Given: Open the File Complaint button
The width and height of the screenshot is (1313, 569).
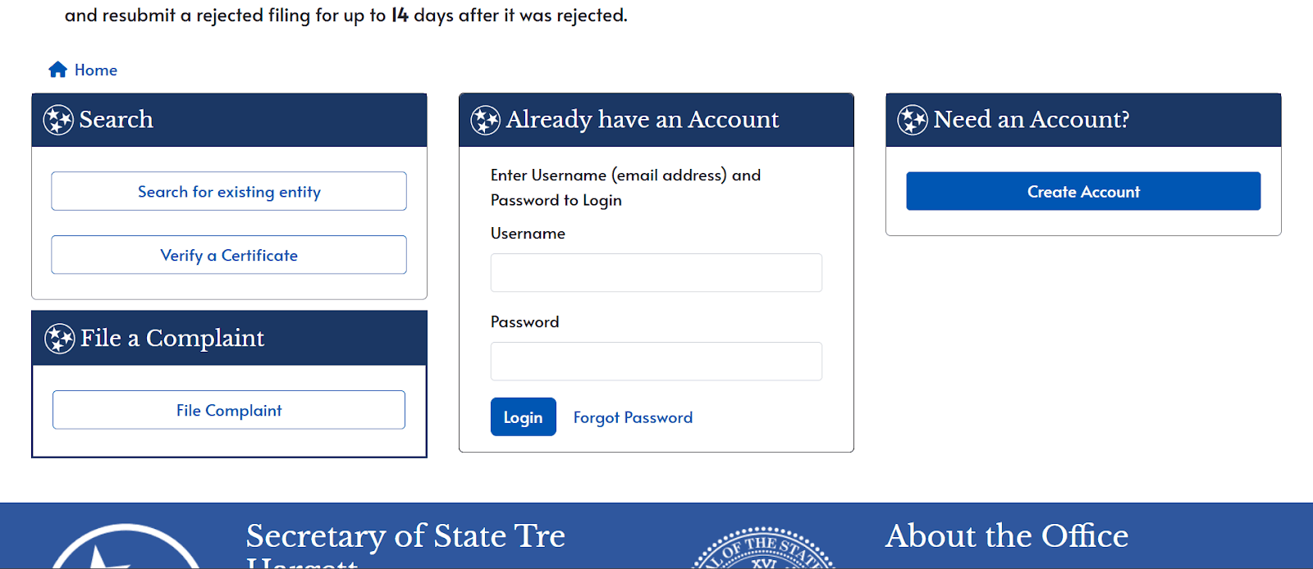Looking at the screenshot, I should pos(229,410).
